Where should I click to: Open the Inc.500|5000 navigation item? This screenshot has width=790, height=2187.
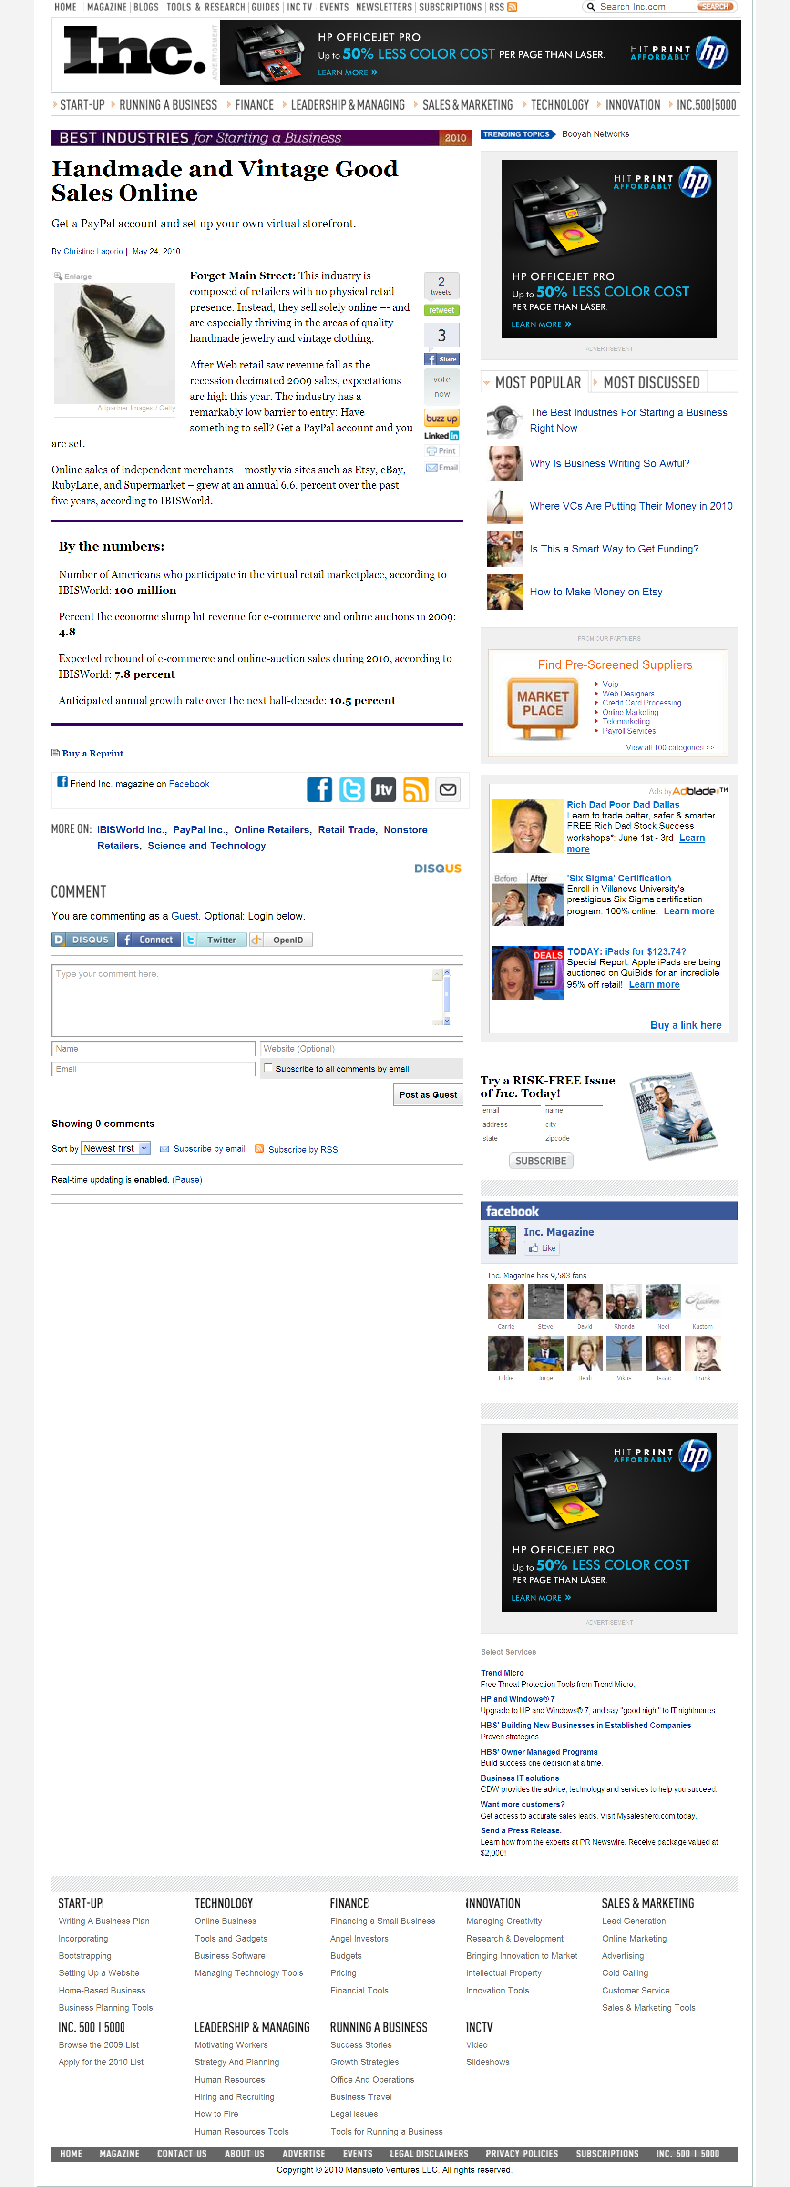[x=706, y=105]
